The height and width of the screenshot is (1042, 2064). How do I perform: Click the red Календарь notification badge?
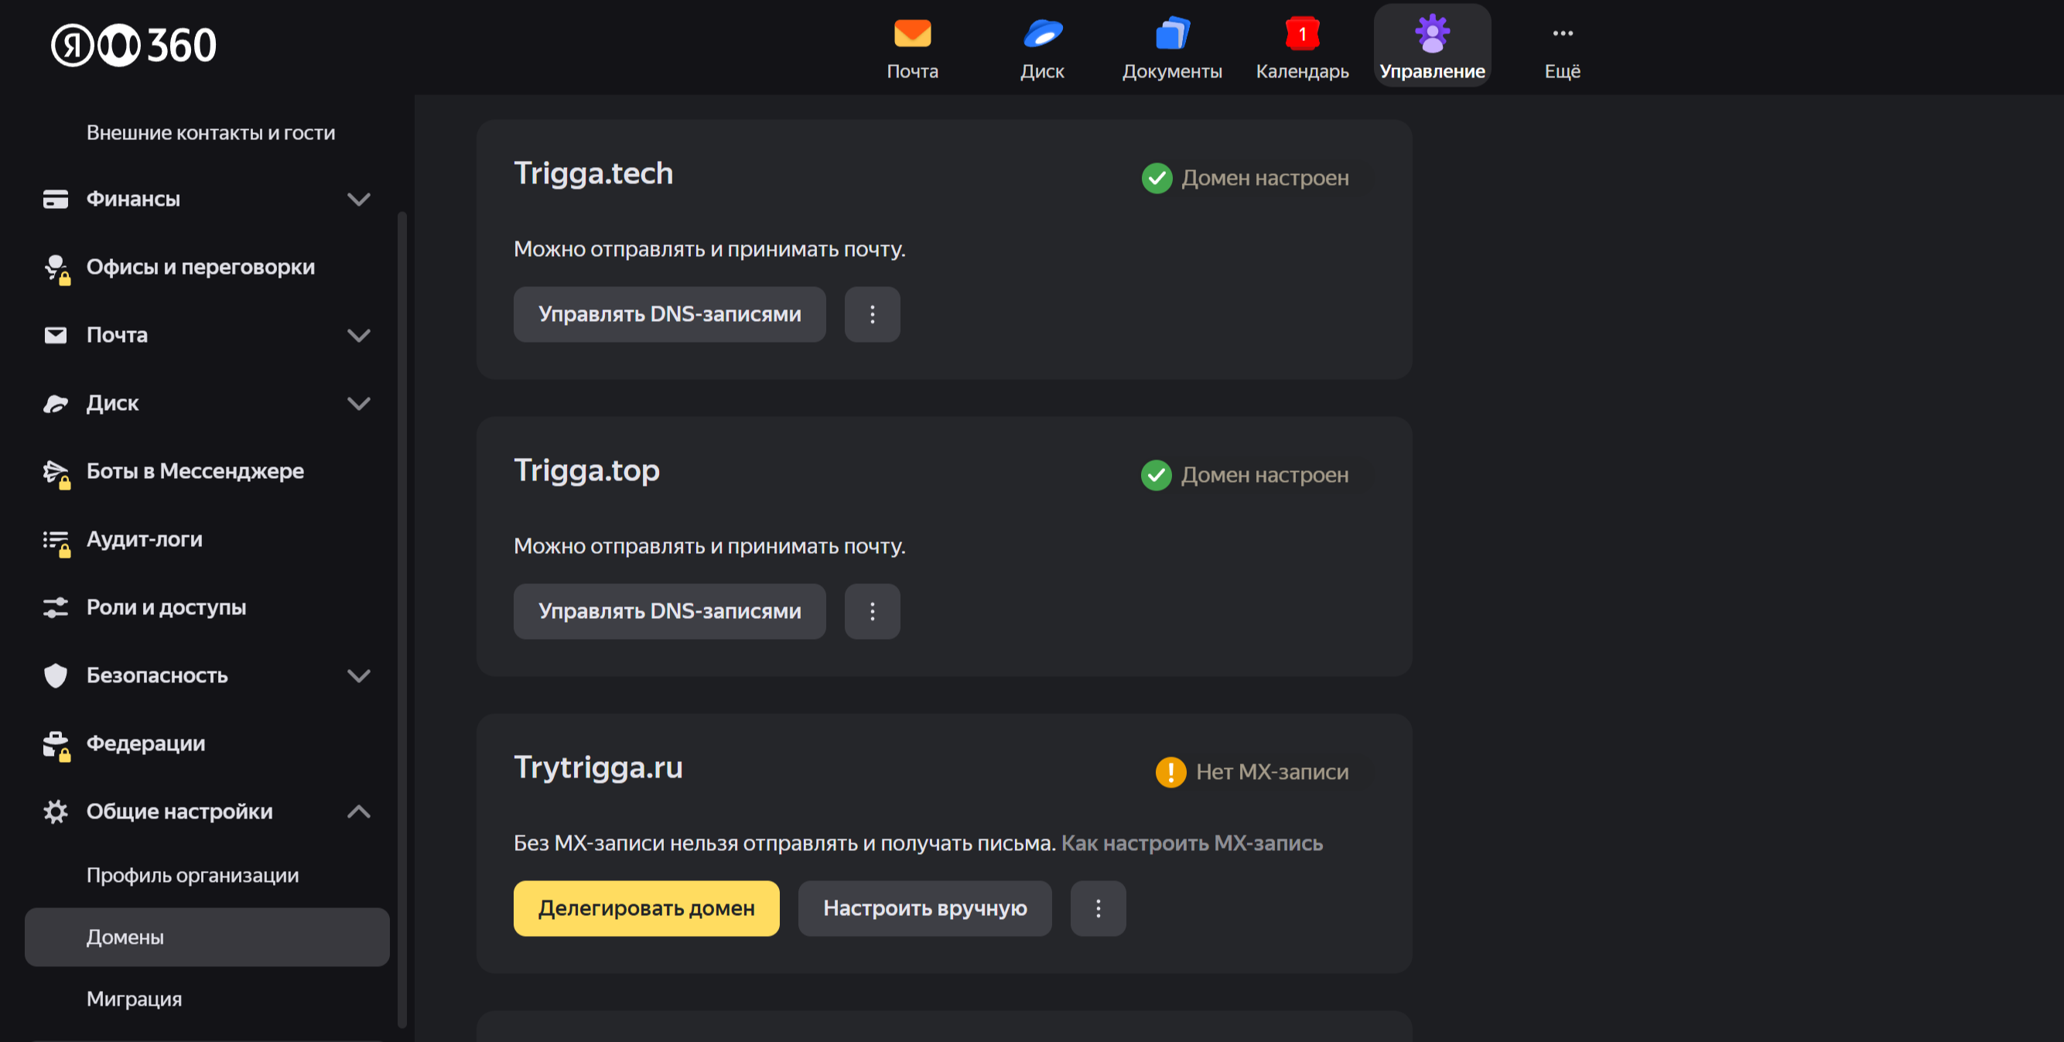pos(1302,33)
